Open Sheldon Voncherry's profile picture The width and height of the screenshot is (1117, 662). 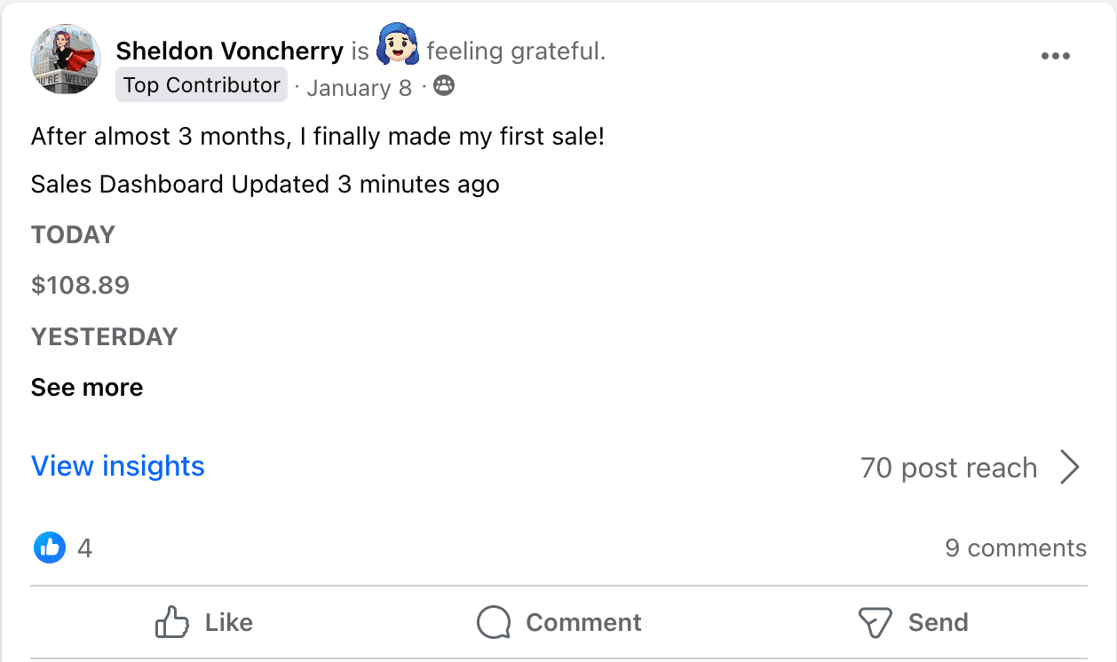point(66,59)
